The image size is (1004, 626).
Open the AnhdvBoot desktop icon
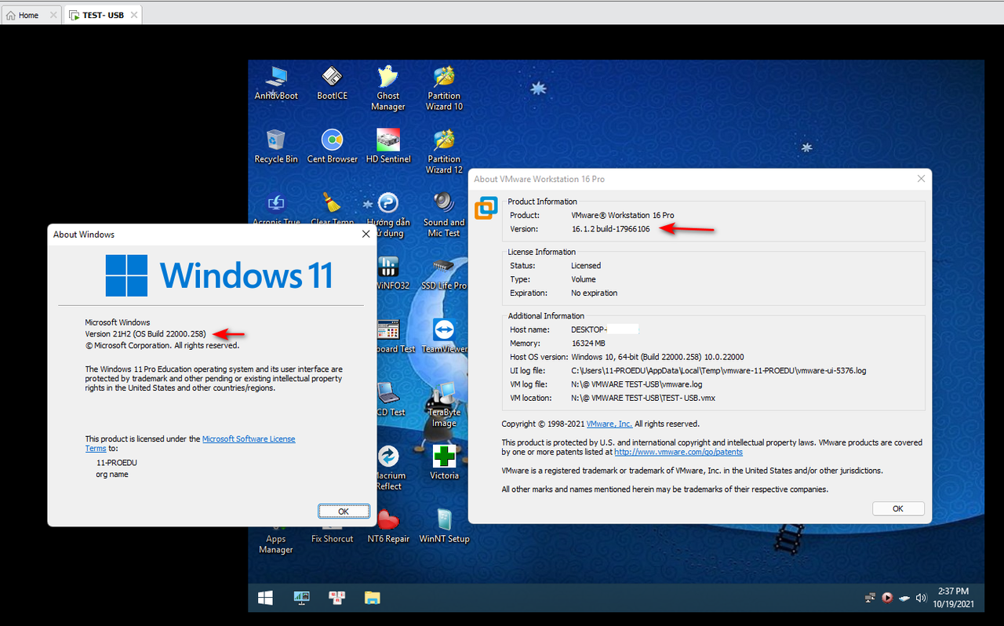pos(276,84)
